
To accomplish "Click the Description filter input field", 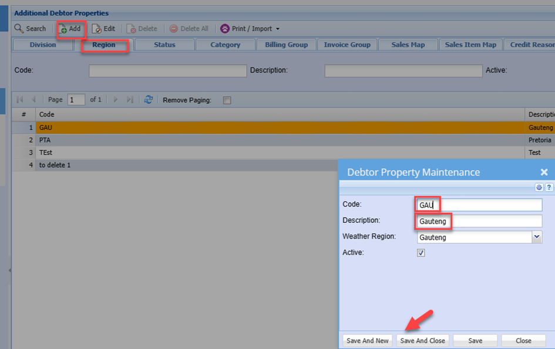I will pos(403,70).
